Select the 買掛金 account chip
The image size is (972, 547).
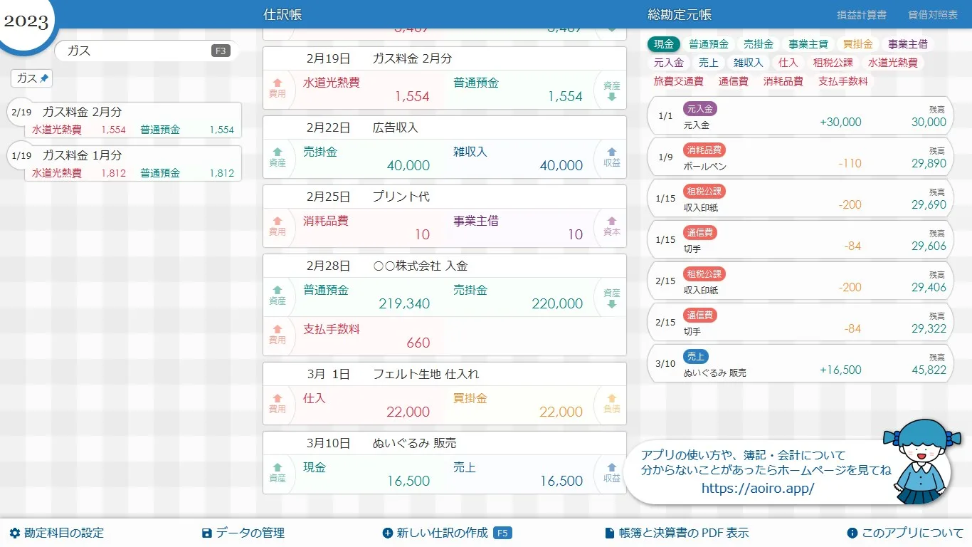click(858, 44)
